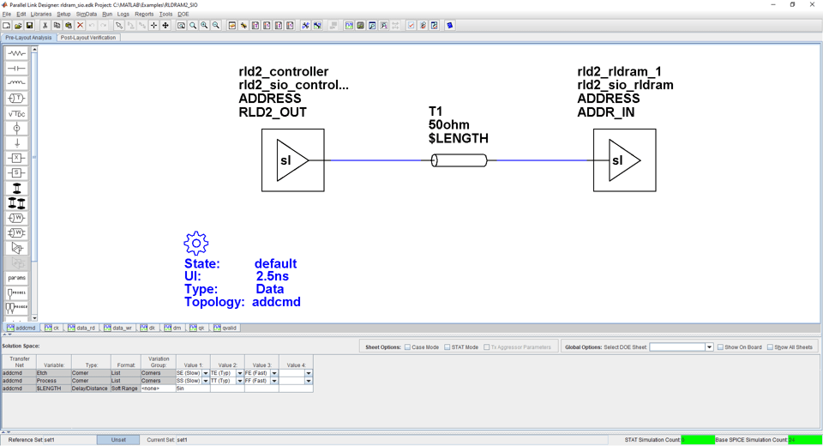Select the resistor element in the palette

pos(16,53)
